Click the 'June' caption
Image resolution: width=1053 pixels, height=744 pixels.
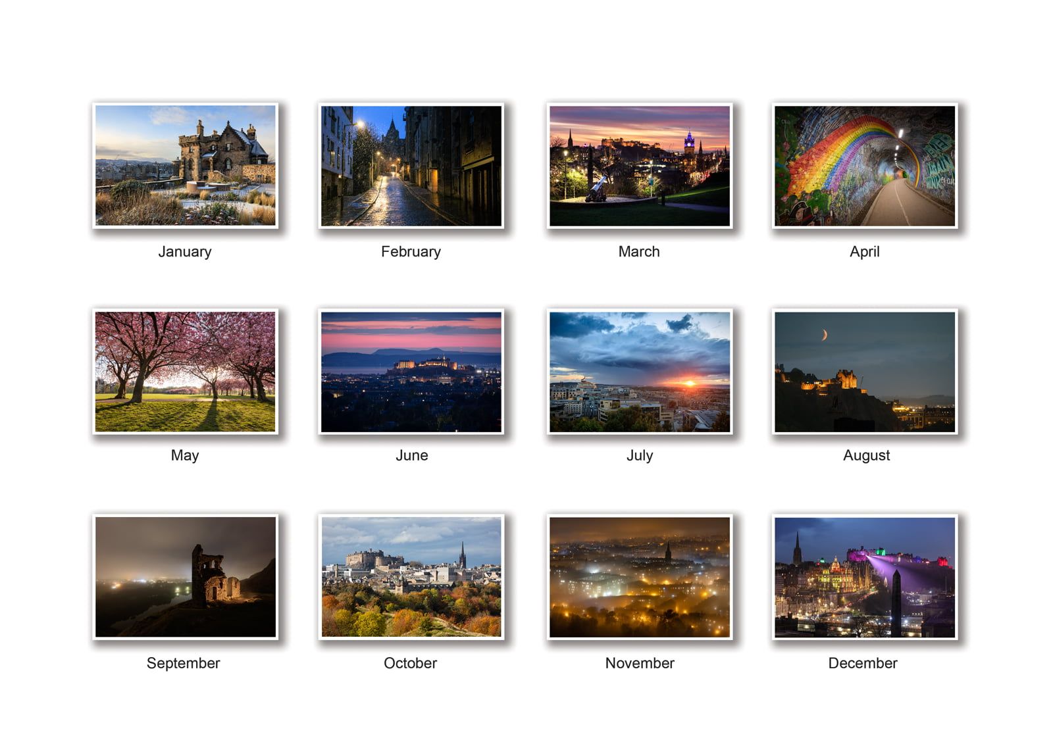point(412,455)
